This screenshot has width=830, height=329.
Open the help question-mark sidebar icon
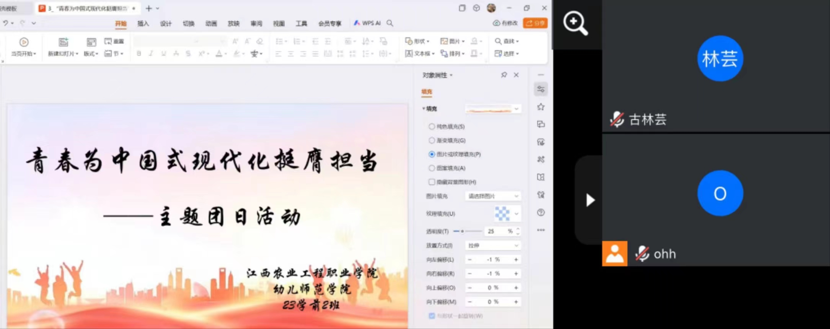[x=541, y=213]
